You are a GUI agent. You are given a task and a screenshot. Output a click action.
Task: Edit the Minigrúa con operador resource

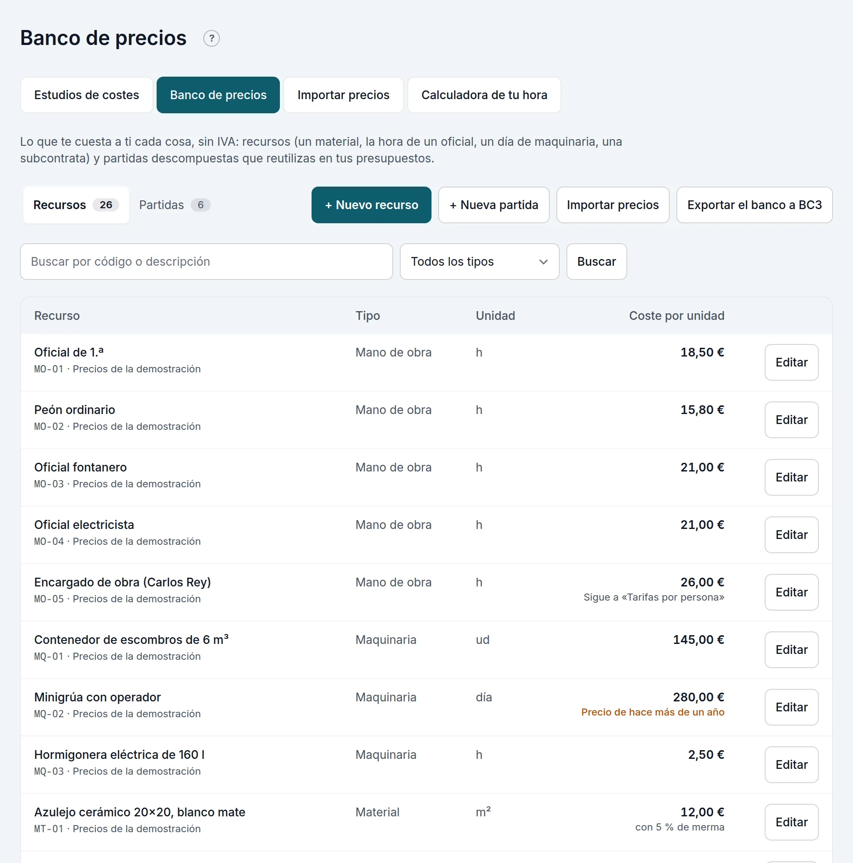coord(791,707)
